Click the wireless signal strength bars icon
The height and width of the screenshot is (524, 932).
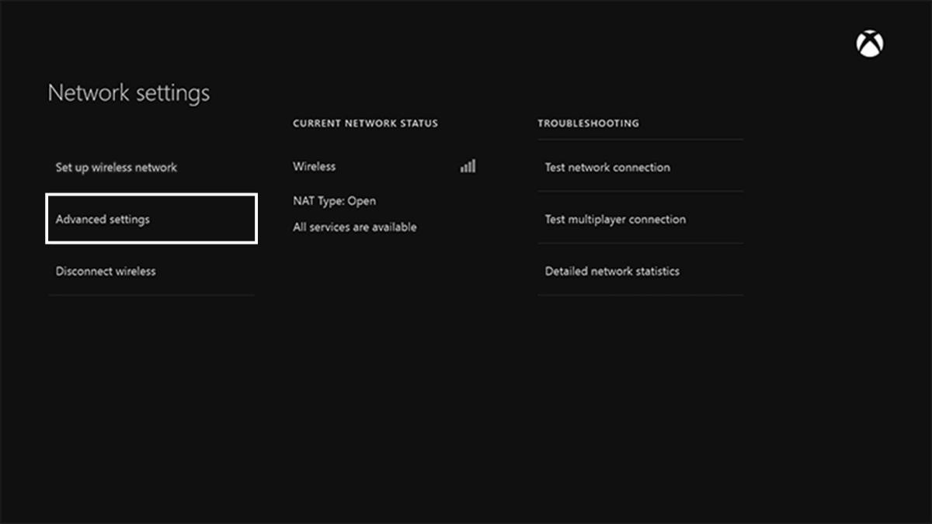(468, 166)
